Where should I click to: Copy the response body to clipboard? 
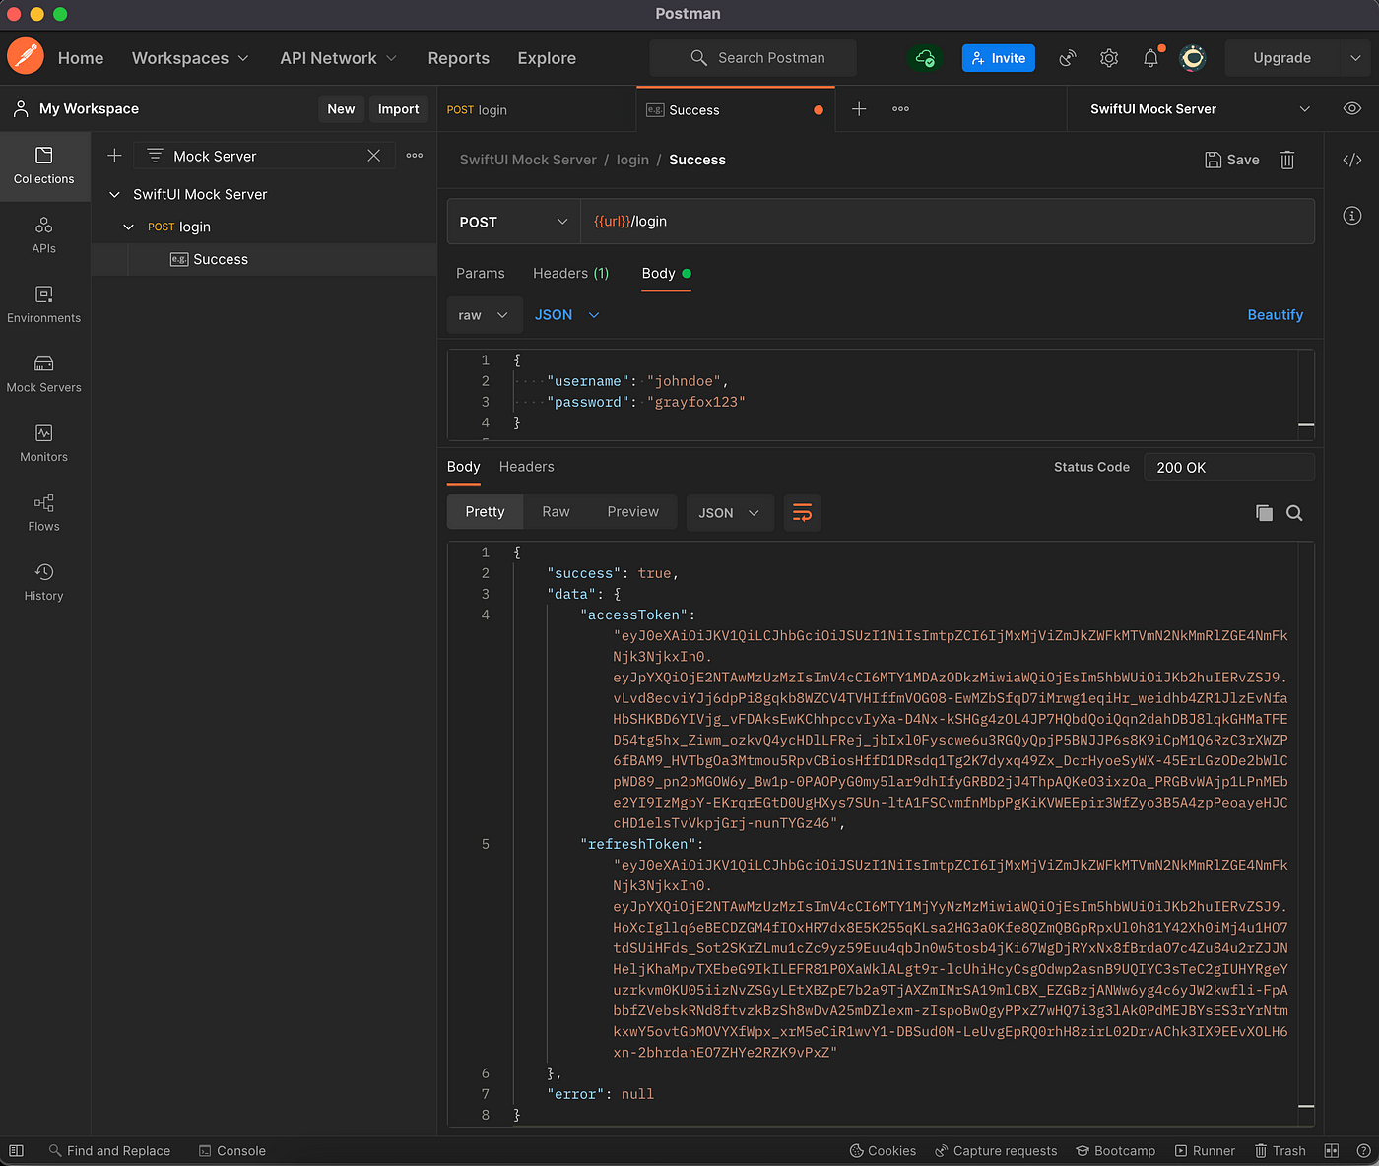(x=1264, y=513)
